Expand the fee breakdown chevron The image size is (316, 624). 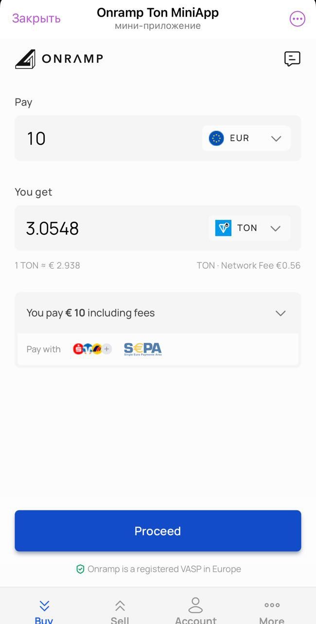tap(281, 313)
